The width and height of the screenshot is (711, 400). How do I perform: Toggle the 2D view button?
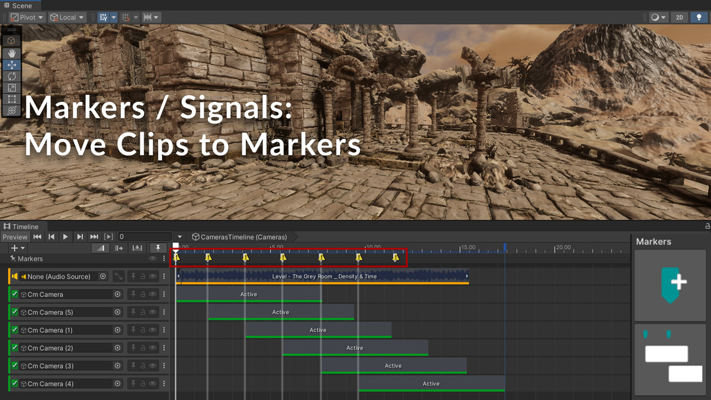point(680,17)
